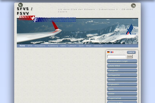Expand the Spots section
This screenshot has height=103, width=155.
point(122,89)
